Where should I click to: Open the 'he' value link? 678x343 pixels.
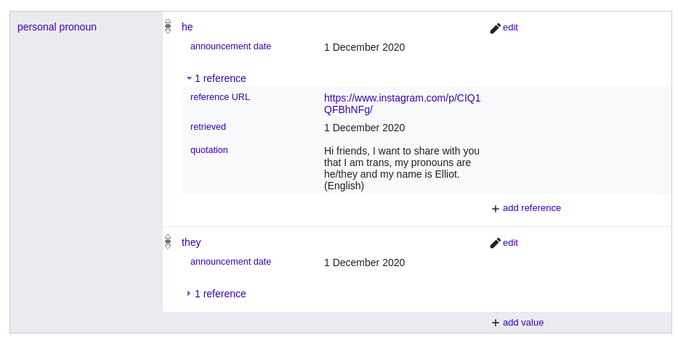coord(187,27)
